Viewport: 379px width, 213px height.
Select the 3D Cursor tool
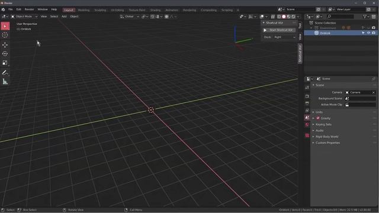coord(5,35)
